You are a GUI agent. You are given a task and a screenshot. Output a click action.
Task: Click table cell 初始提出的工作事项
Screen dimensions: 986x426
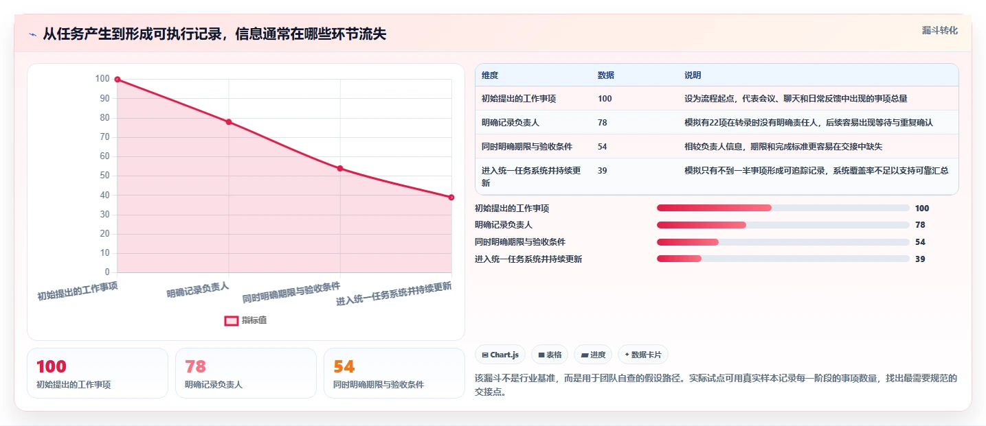point(519,99)
